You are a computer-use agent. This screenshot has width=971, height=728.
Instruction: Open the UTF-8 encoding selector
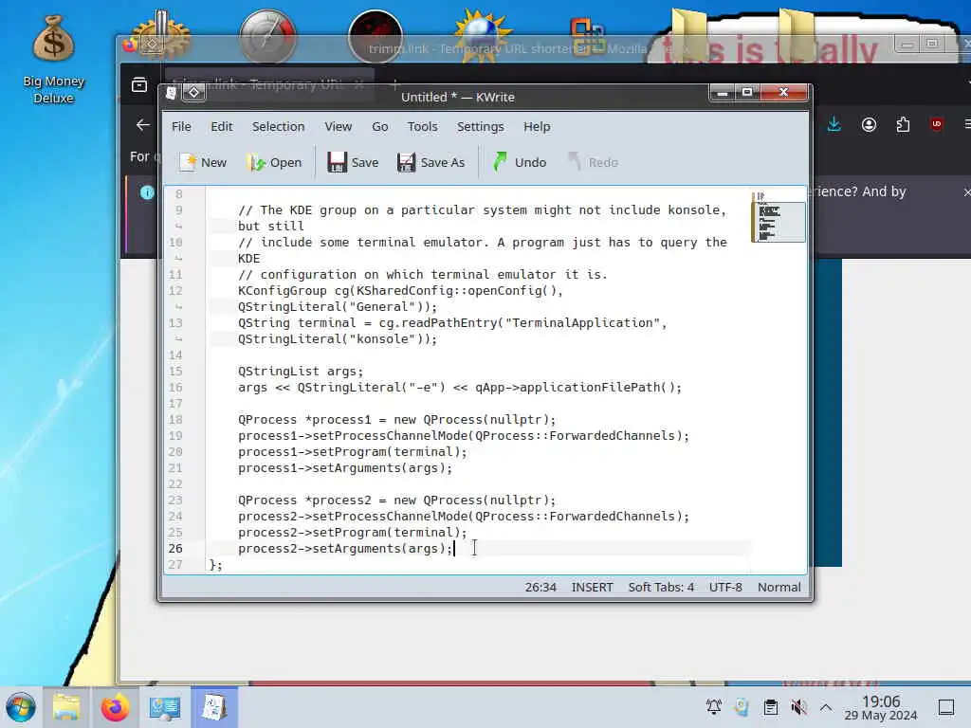[725, 587]
